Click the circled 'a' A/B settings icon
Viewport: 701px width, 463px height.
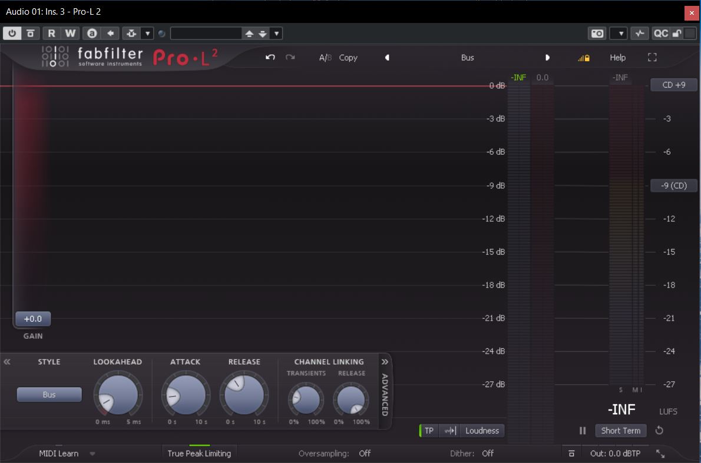(x=92, y=33)
